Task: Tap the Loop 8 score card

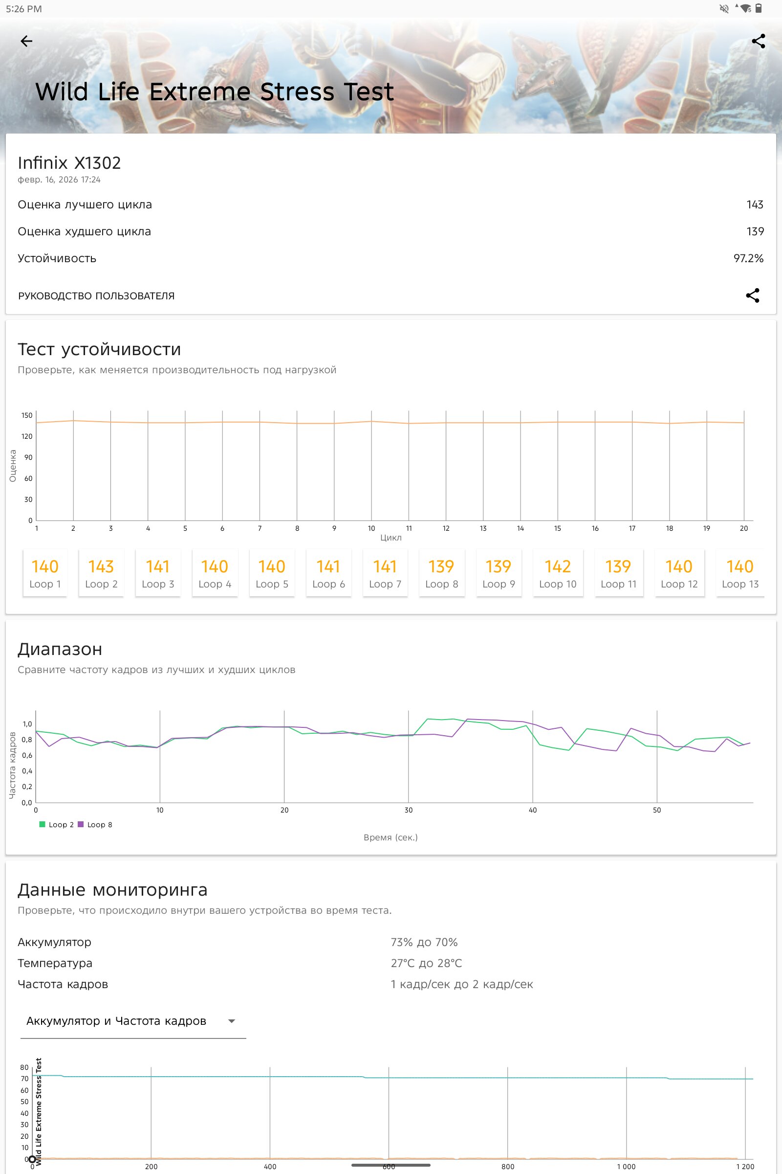Action: pos(441,573)
